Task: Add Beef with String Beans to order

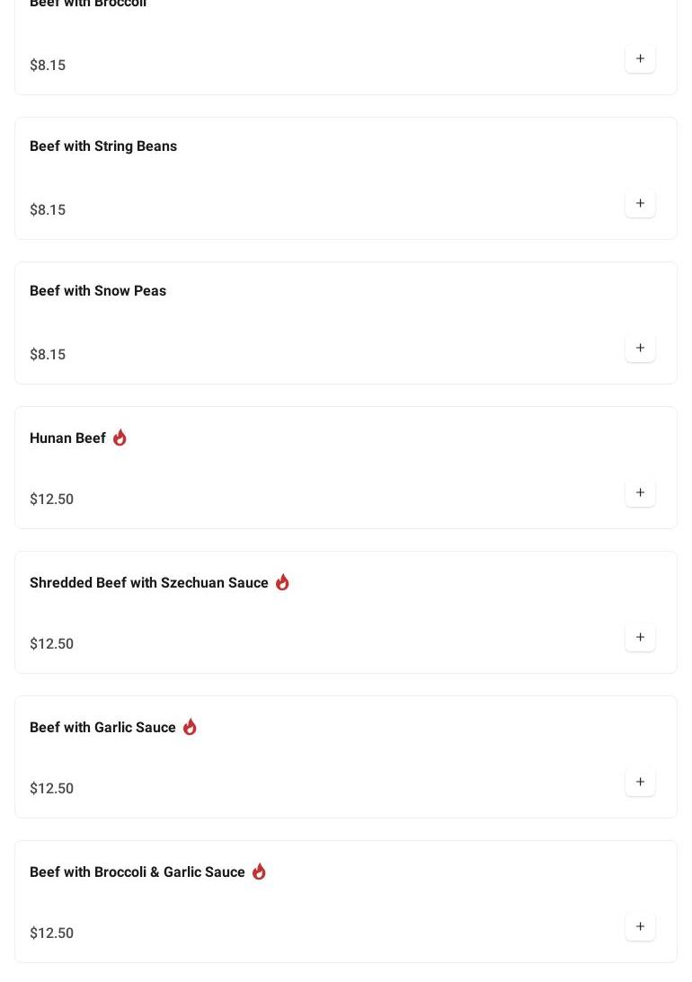Action: [x=640, y=204]
